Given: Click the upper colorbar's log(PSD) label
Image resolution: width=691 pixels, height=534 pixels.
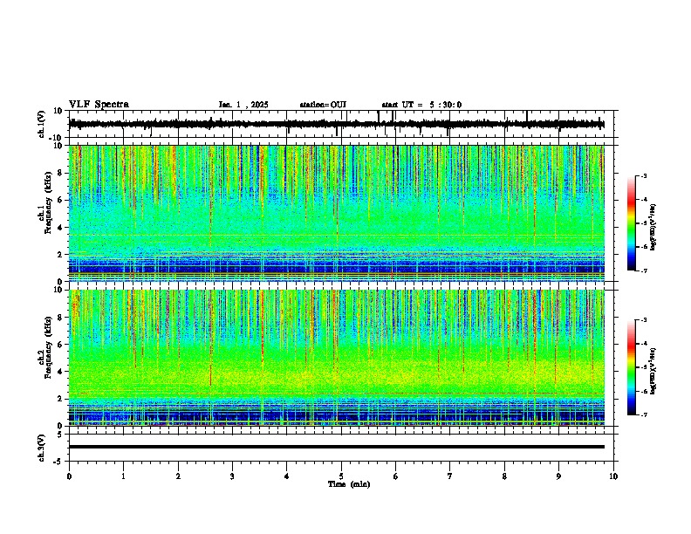Looking at the screenshot, I should pyautogui.click(x=653, y=228).
